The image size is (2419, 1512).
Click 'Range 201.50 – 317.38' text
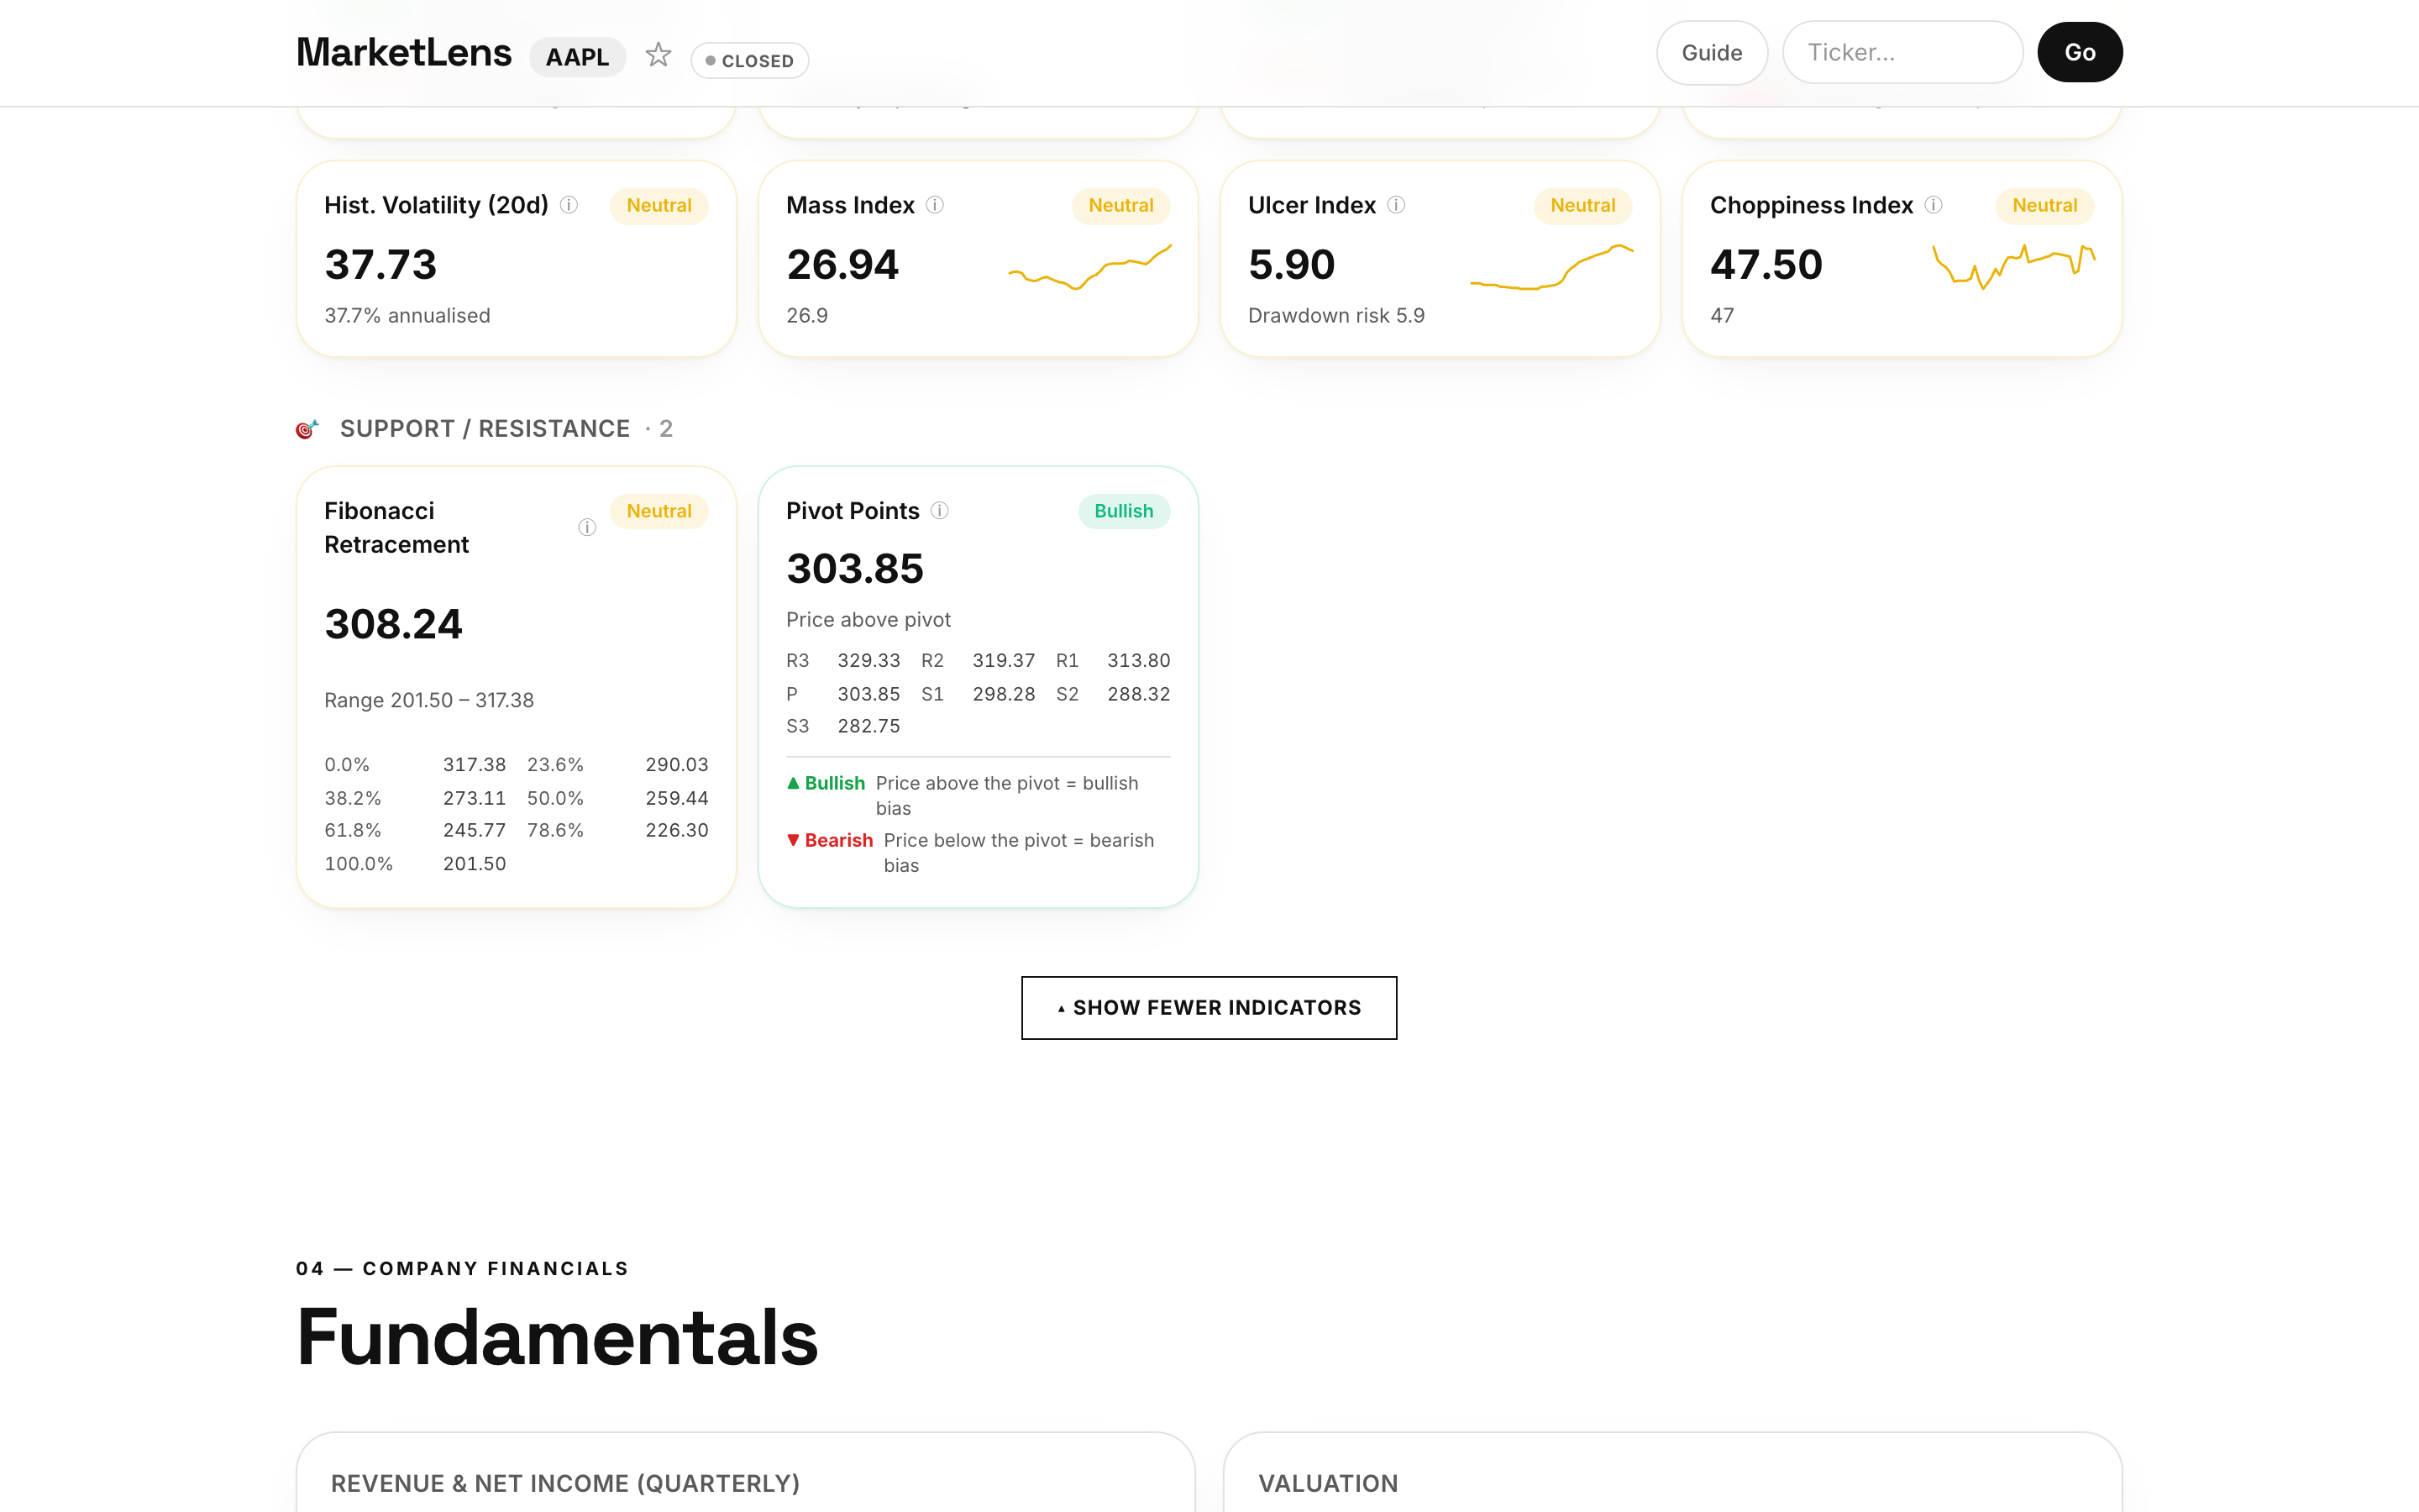click(x=429, y=700)
